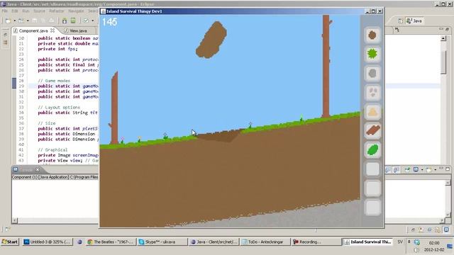Click the SV language indicator in tray
This screenshot has height=255, width=454.
(x=400, y=242)
